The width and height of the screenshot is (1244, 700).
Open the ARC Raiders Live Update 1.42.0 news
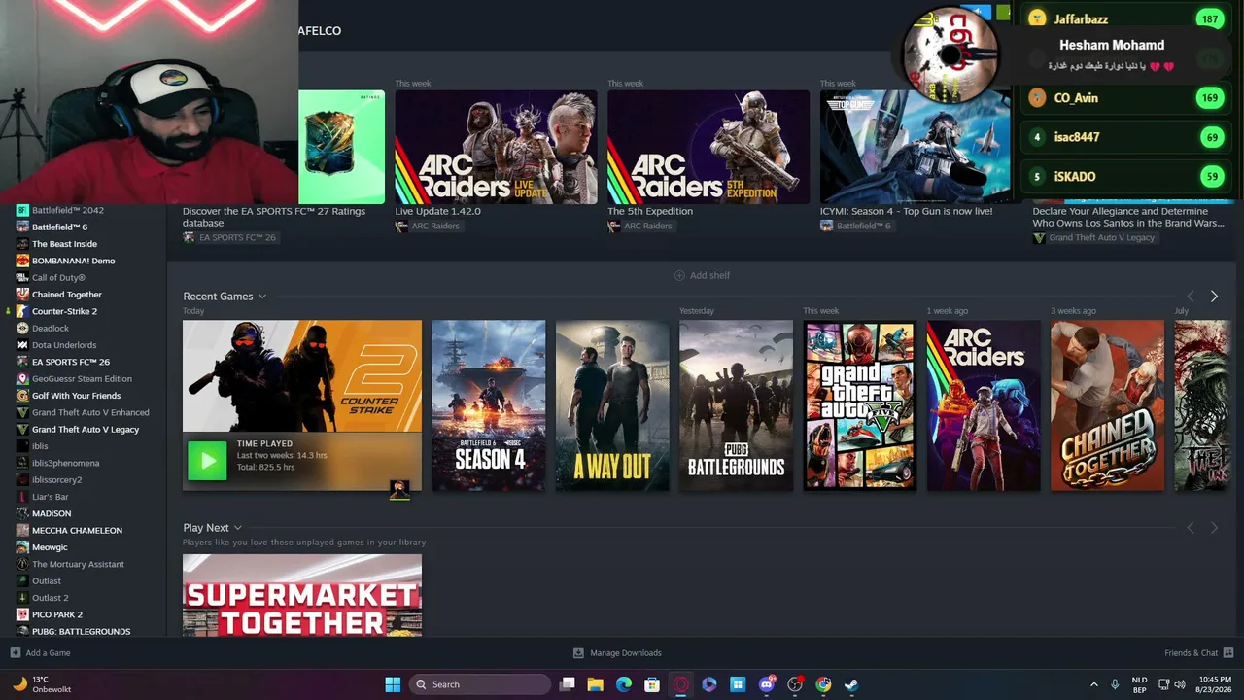(496, 147)
